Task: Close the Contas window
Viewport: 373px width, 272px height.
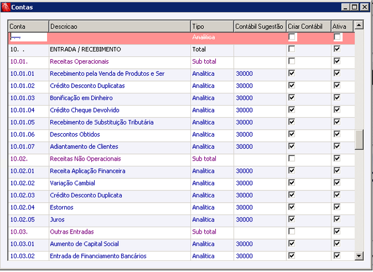Action: click(364, 7)
